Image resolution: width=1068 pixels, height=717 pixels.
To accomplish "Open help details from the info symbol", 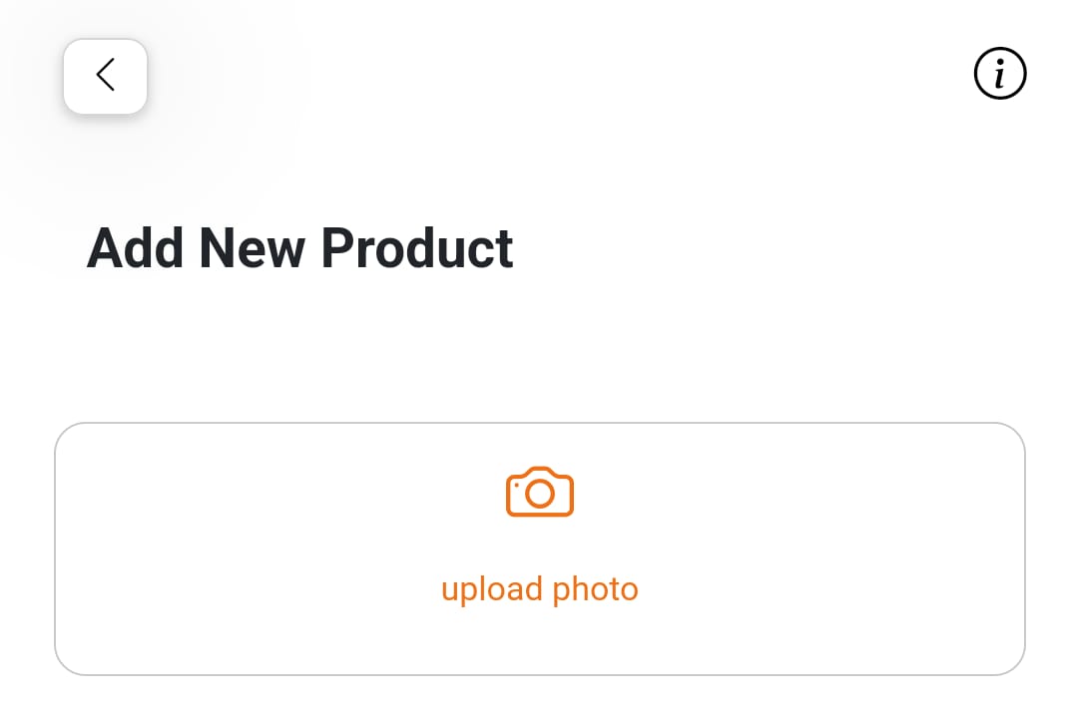I will 1000,74.
